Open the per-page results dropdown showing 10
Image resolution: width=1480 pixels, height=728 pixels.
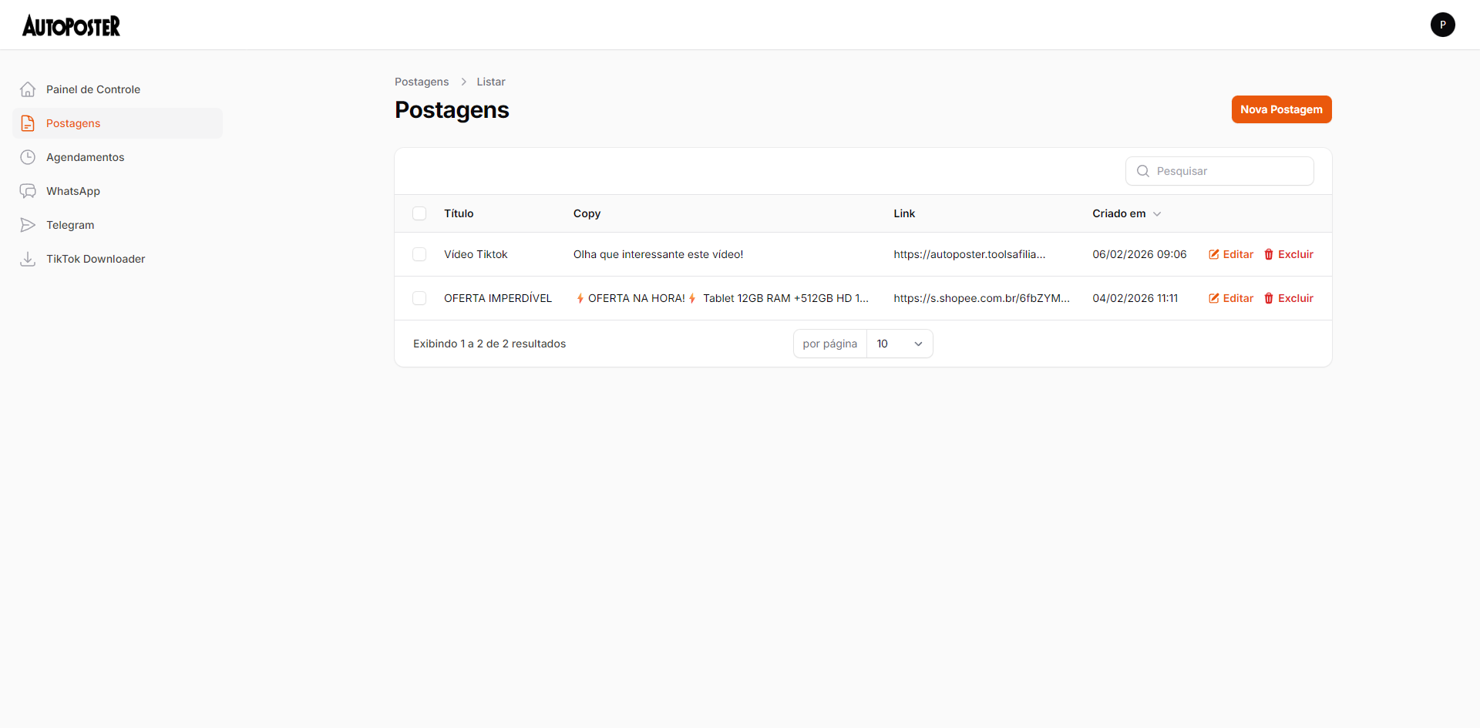pyautogui.click(x=900, y=344)
